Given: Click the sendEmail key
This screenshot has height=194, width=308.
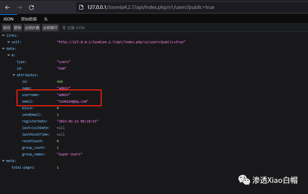Looking at the screenshot, I should click(x=32, y=115).
